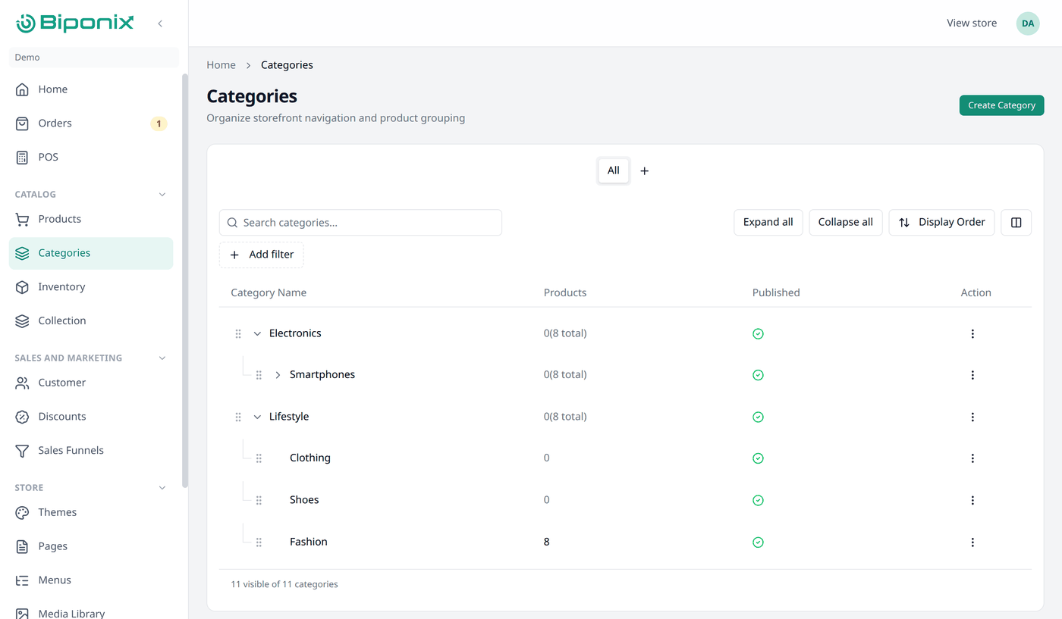Click the Biponix logo
The height and width of the screenshot is (619, 1062).
pyautogui.click(x=75, y=23)
